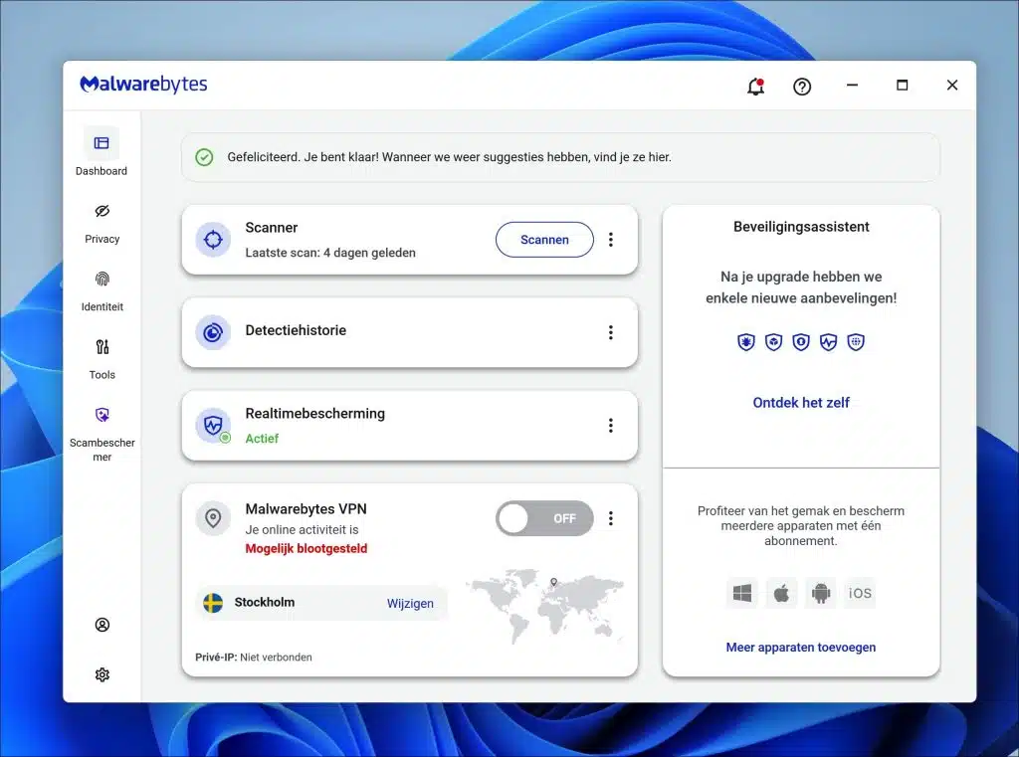The image size is (1019, 757).
Task: Click the fourth heartbeat shield icon
Action: (x=829, y=342)
